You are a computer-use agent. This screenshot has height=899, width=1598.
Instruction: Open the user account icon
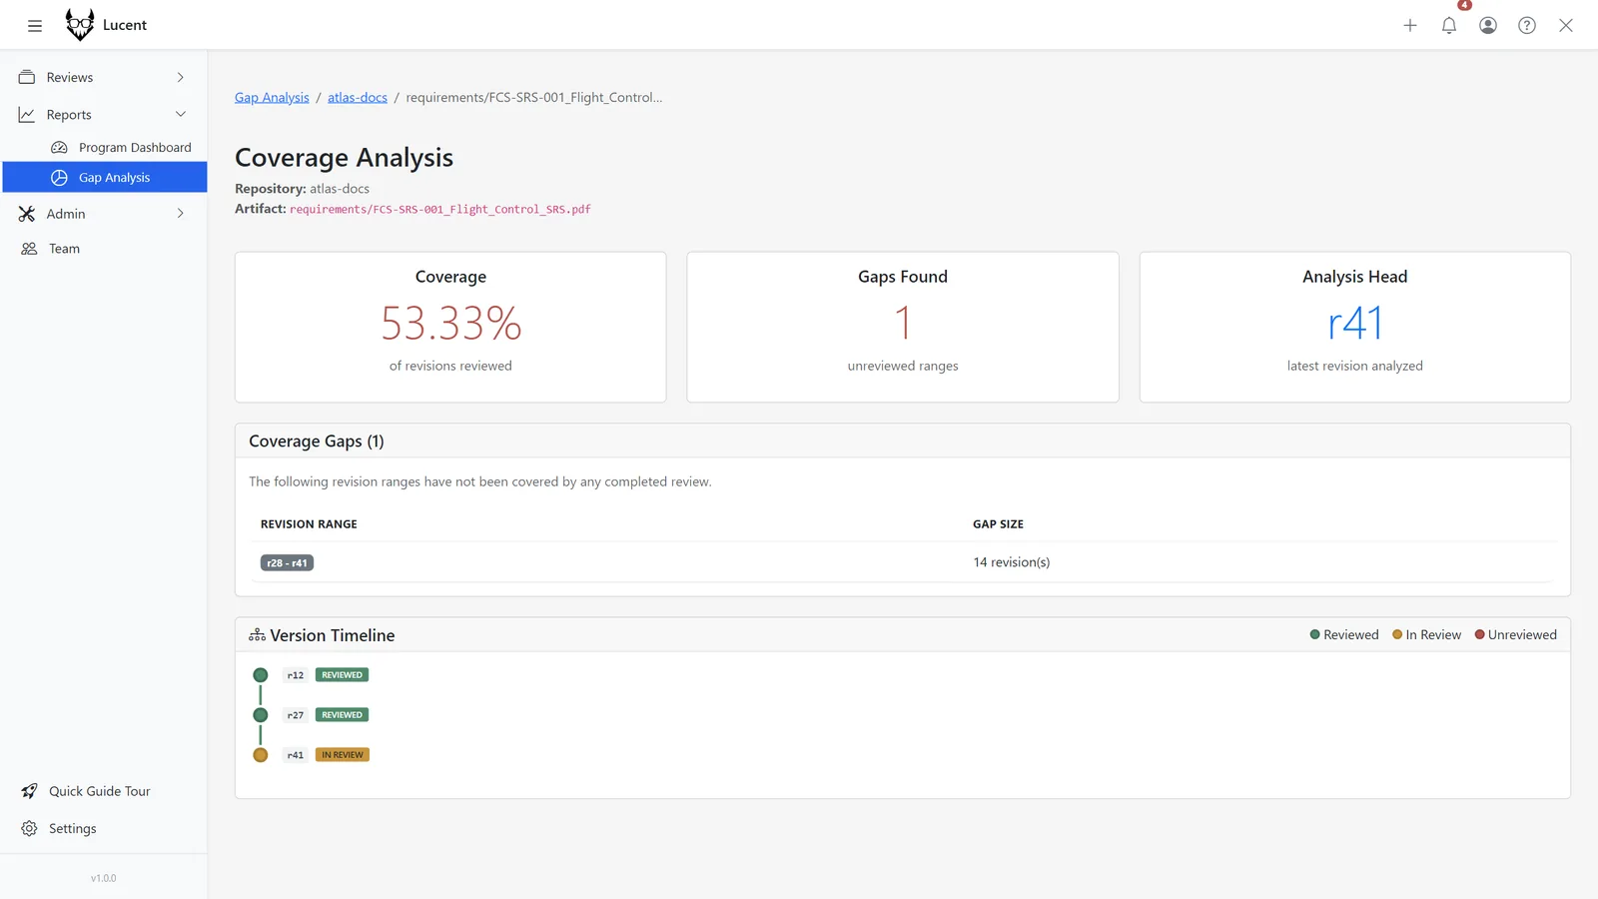coord(1488,25)
